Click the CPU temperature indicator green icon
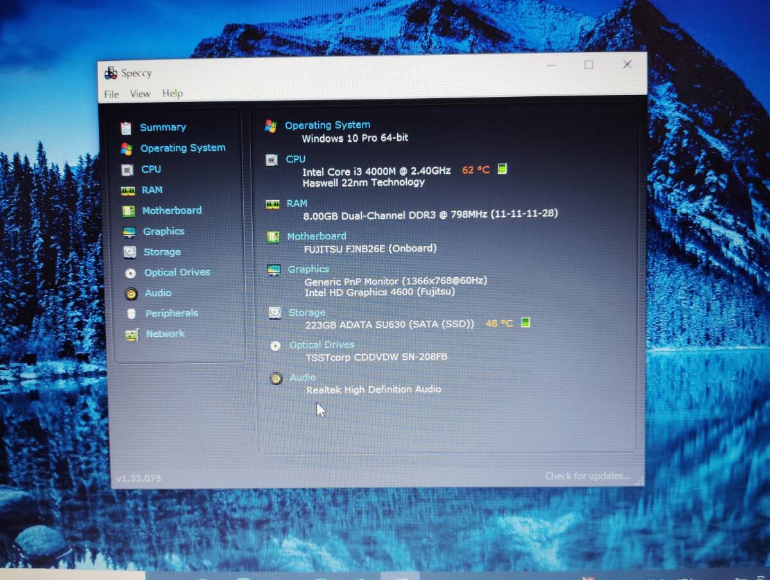The width and height of the screenshot is (770, 580). pos(502,169)
